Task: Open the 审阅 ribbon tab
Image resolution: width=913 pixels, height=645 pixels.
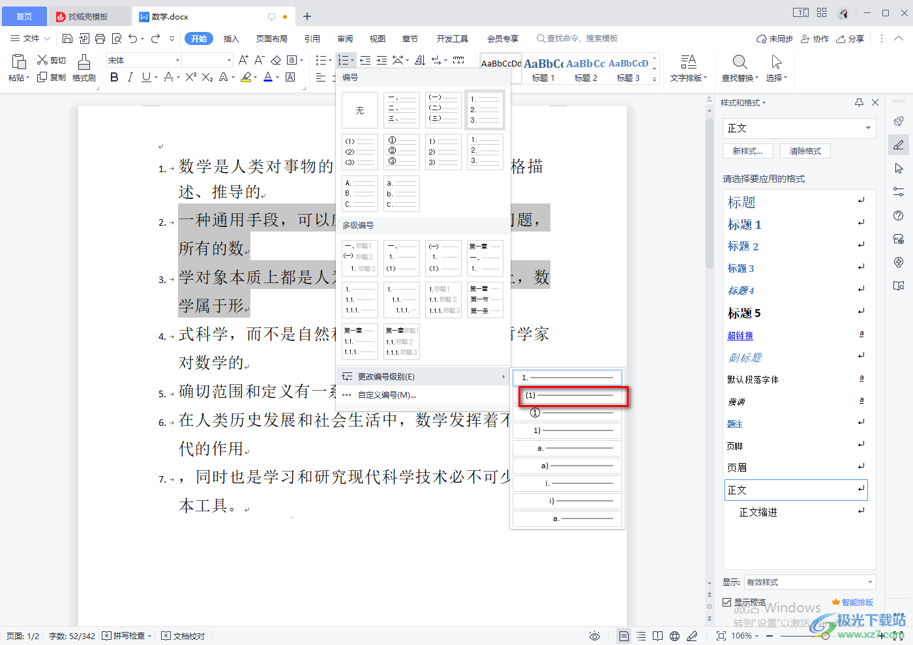Action: click(345, 38)
